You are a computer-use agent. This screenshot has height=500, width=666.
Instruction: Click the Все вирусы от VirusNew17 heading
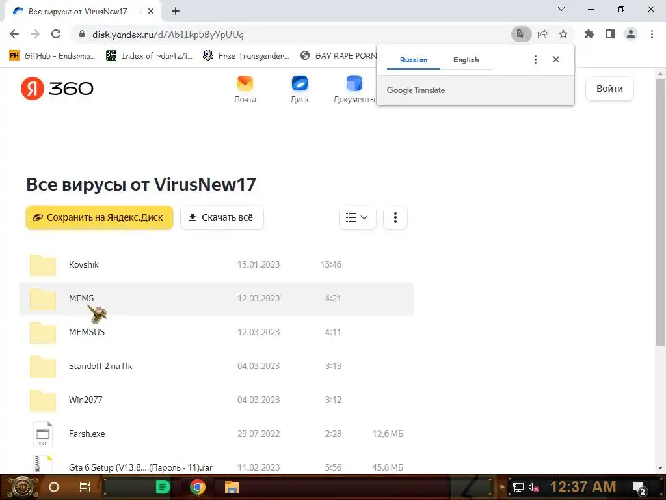(141, 184)
